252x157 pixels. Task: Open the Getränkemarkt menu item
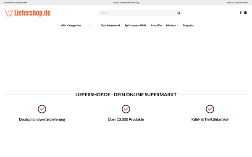[110, 25]
